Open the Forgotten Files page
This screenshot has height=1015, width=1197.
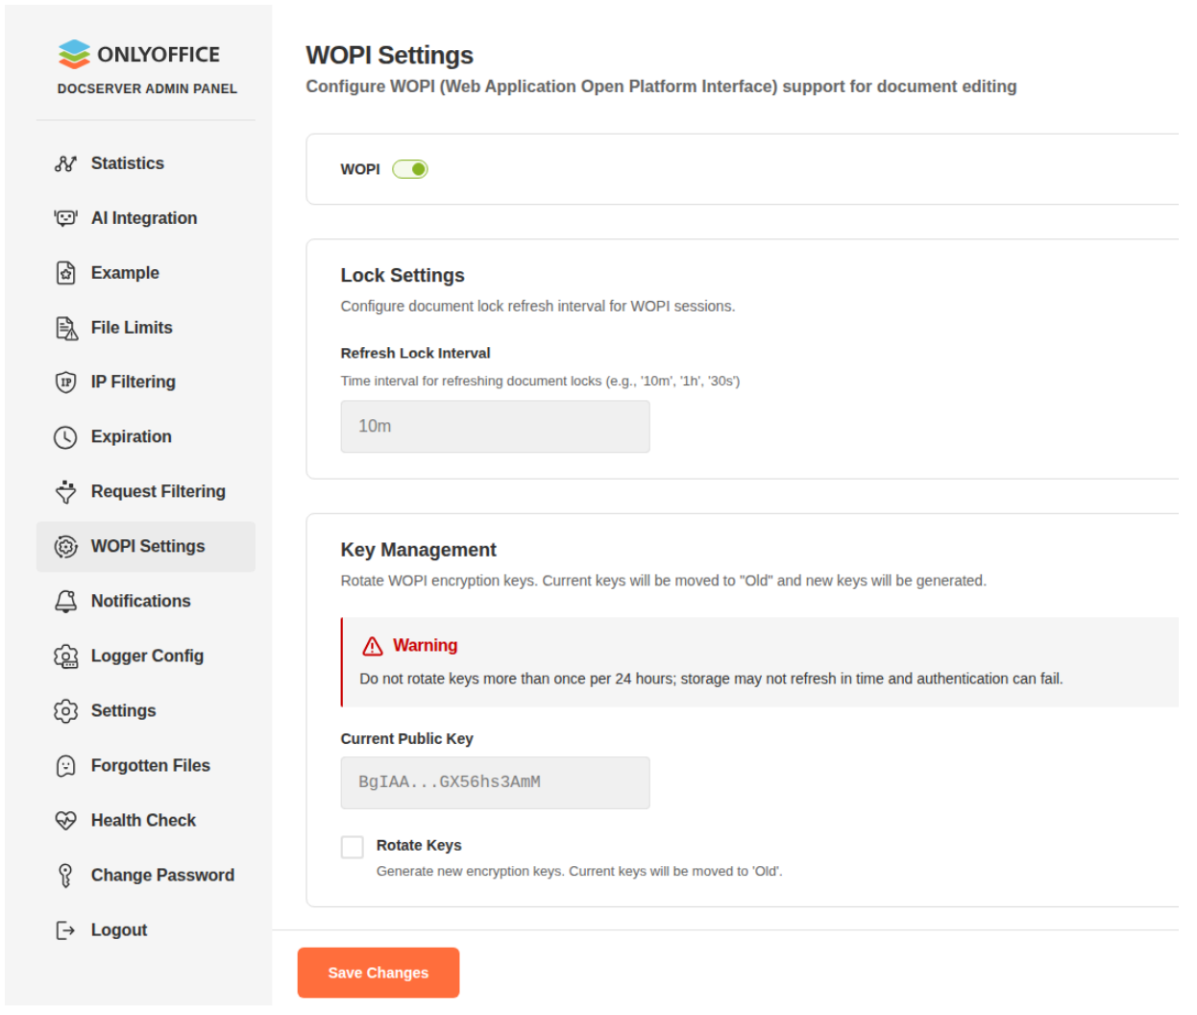(150, 766)
